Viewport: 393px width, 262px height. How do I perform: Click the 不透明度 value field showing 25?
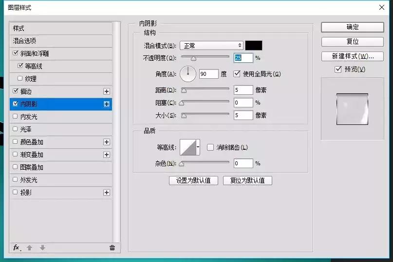(x=243, y=58)
